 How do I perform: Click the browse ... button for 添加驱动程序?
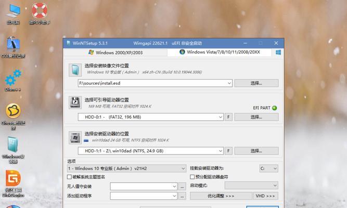[x=182, y=196]
